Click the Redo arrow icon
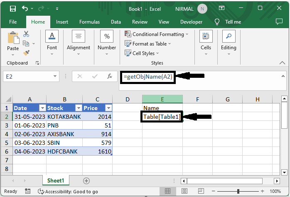The width and height of the screenshot is (290, 197). [41, 8]
